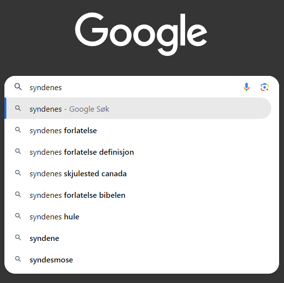Pick the 'syndenes forlatelse definisjon' suggestion
The image size is (284, 283).
(x=138, y=152)
